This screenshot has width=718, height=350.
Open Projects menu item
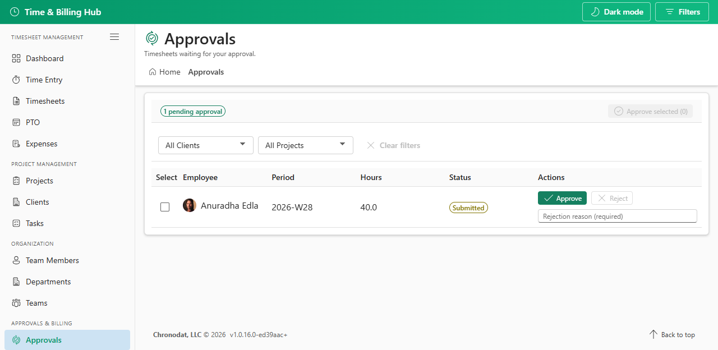(67, 181)
